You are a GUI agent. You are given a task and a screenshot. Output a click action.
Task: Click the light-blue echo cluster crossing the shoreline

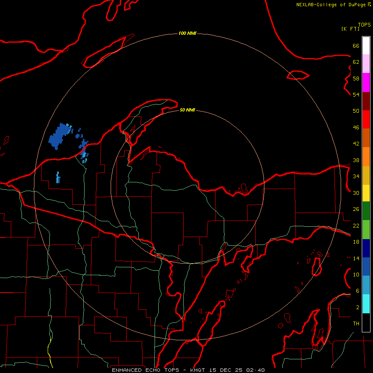click(84, 151)
